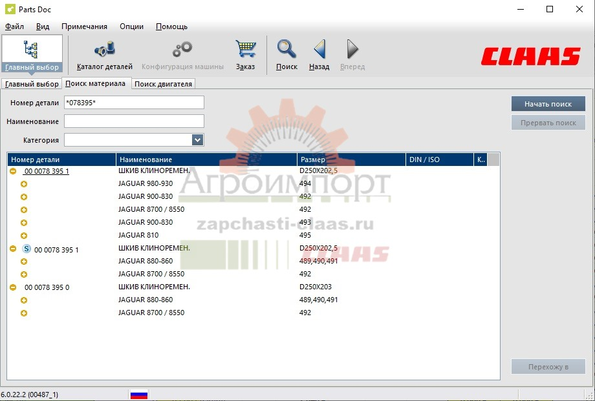Expand JAGUAR 880-860 under part 00 0078 395 0
Image resolution: width=595 pixels, height=401 pixels.
click(24, 300)
